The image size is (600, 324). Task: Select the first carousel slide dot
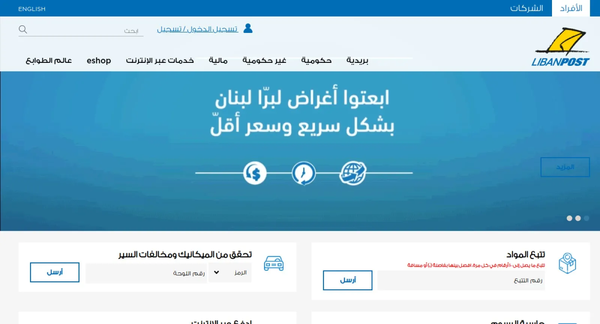tap(569, 218)
